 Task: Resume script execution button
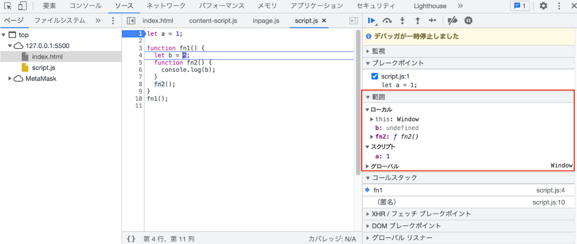[x=372, y=21]
